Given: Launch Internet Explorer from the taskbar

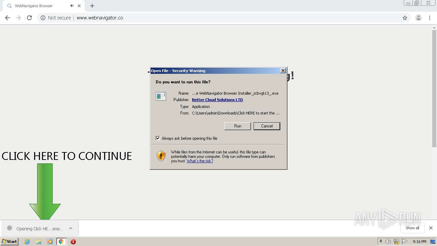Looking at the screenshot, I should pos(27,242).
